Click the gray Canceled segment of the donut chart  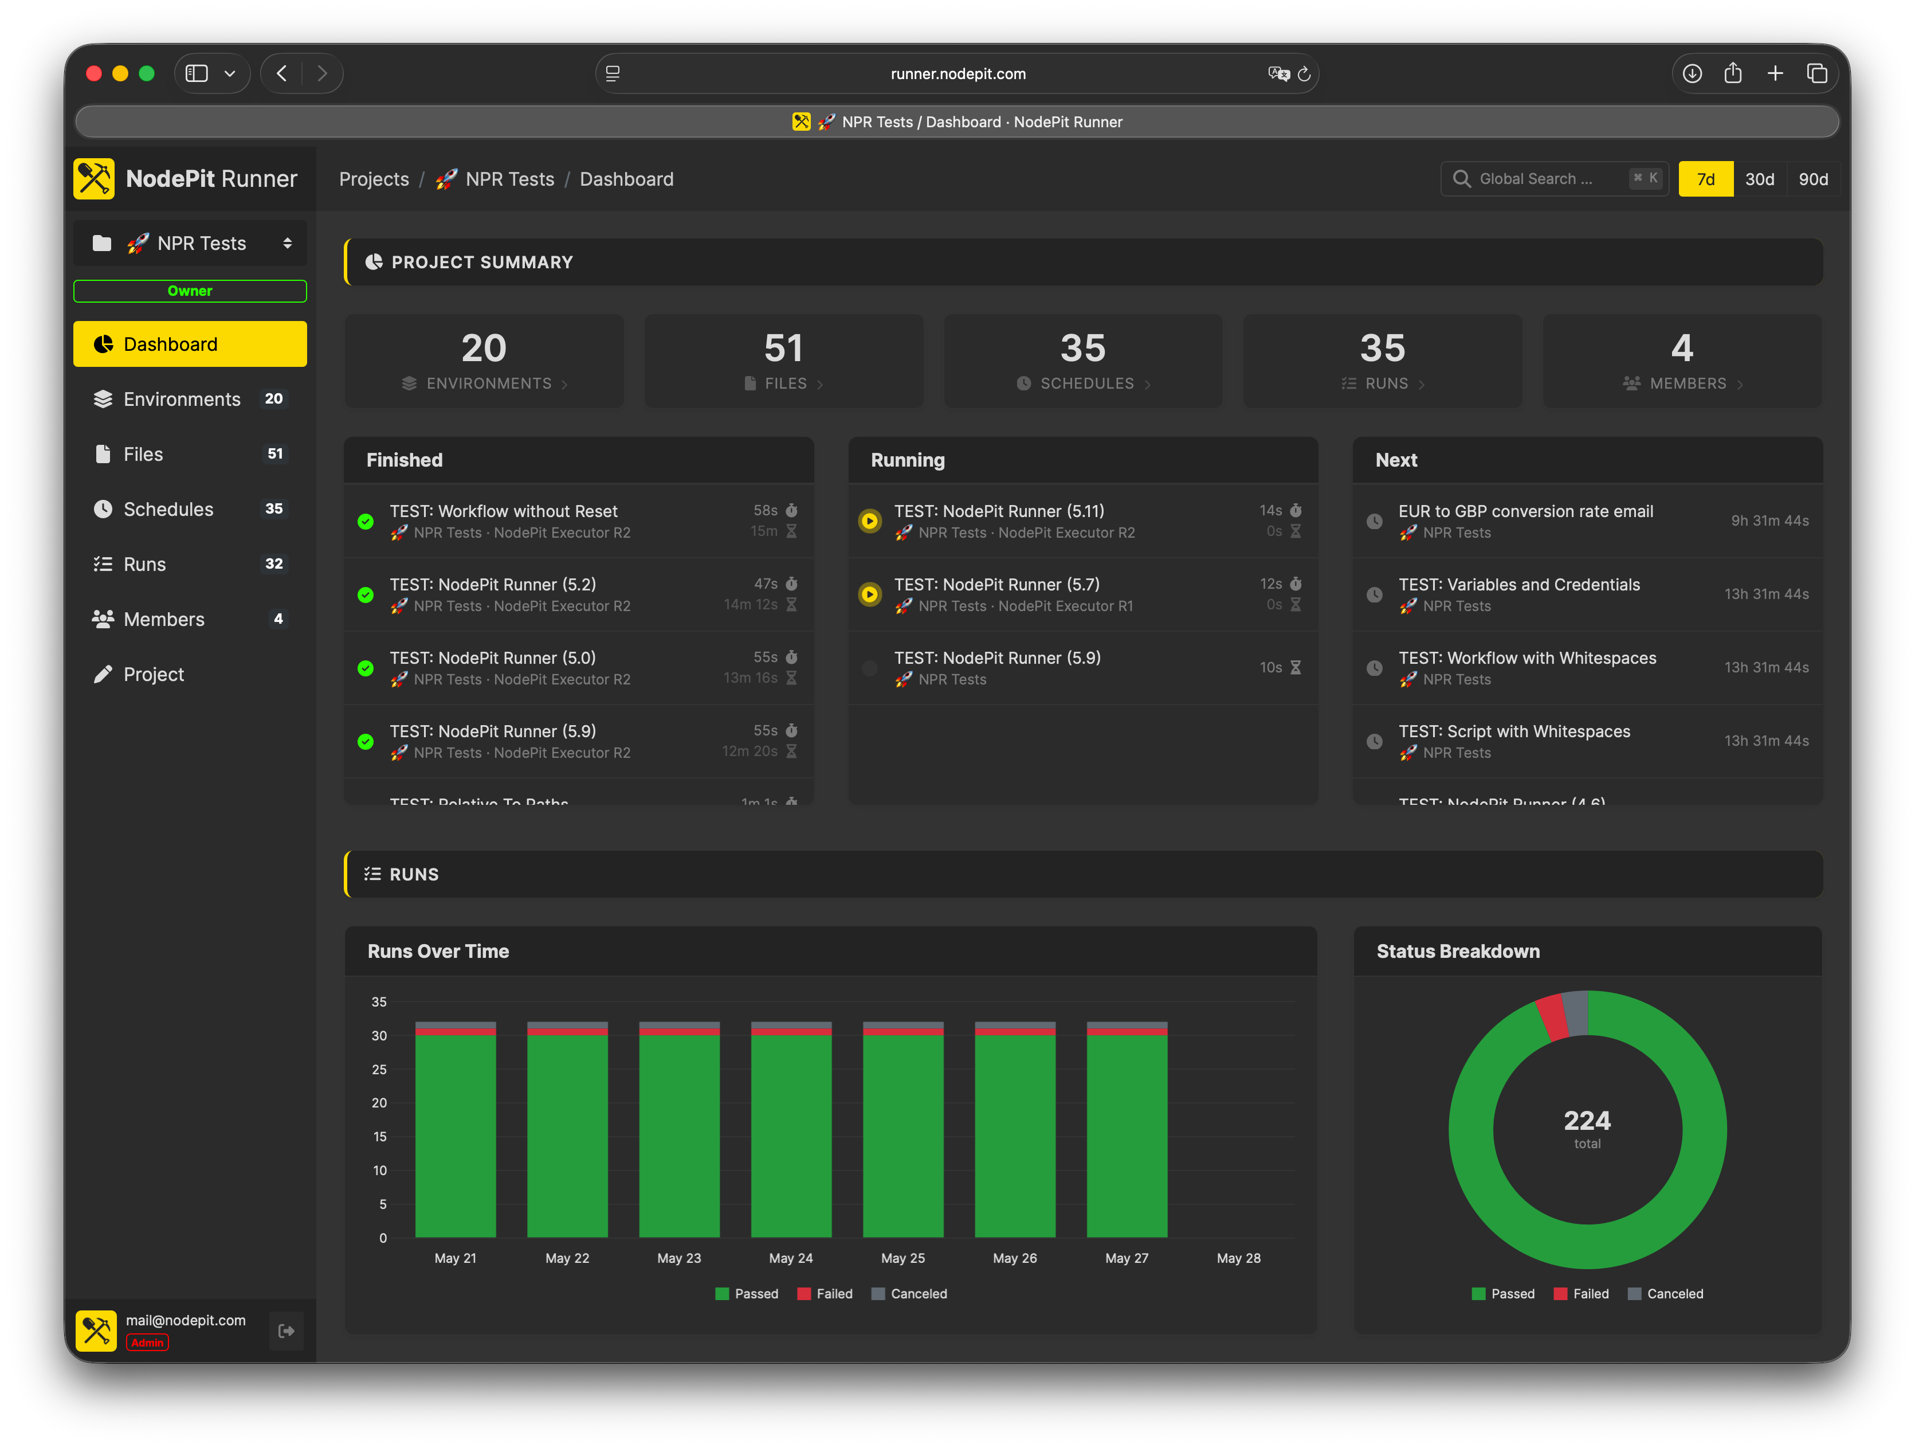(x=1576, y=1013)
